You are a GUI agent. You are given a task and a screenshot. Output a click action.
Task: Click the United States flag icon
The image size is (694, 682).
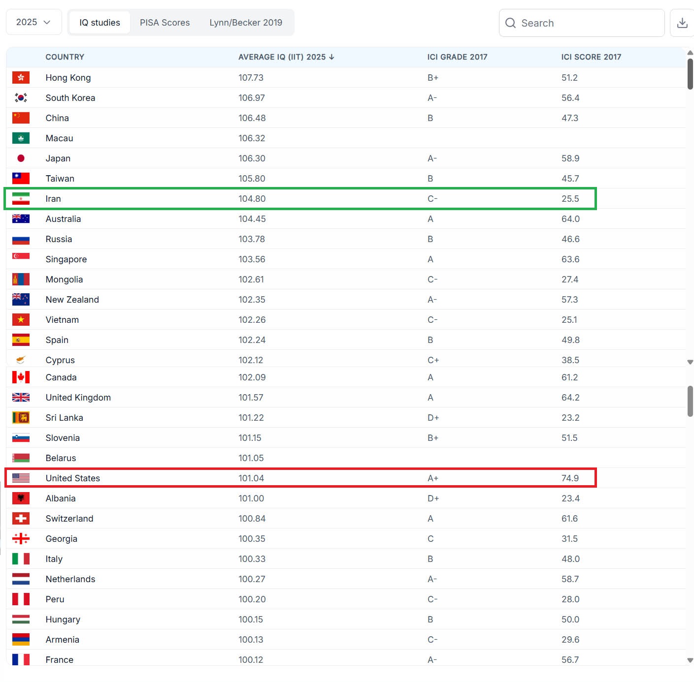coord(21,478)
